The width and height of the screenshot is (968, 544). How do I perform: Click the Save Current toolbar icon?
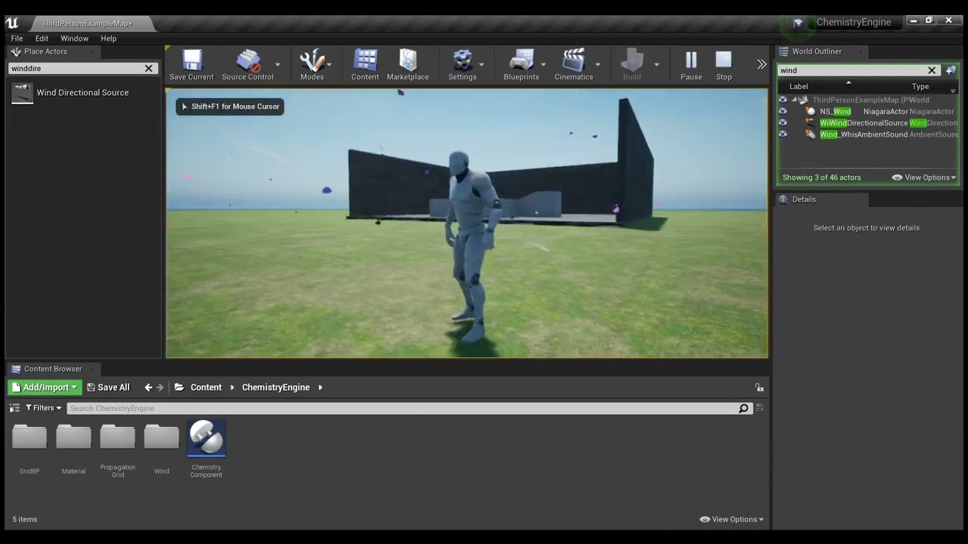click(x=191, y=65)
